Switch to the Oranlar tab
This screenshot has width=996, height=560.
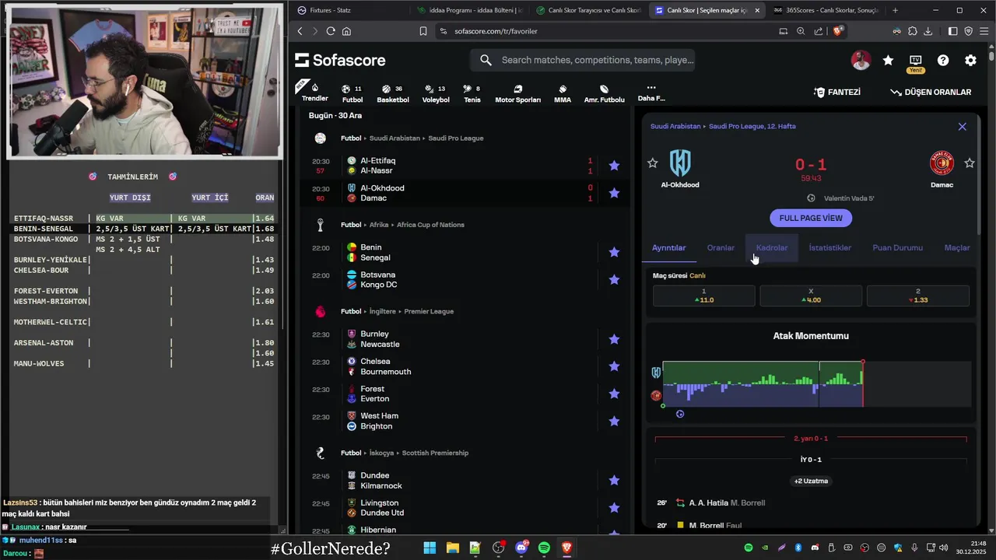pos(721,248)
